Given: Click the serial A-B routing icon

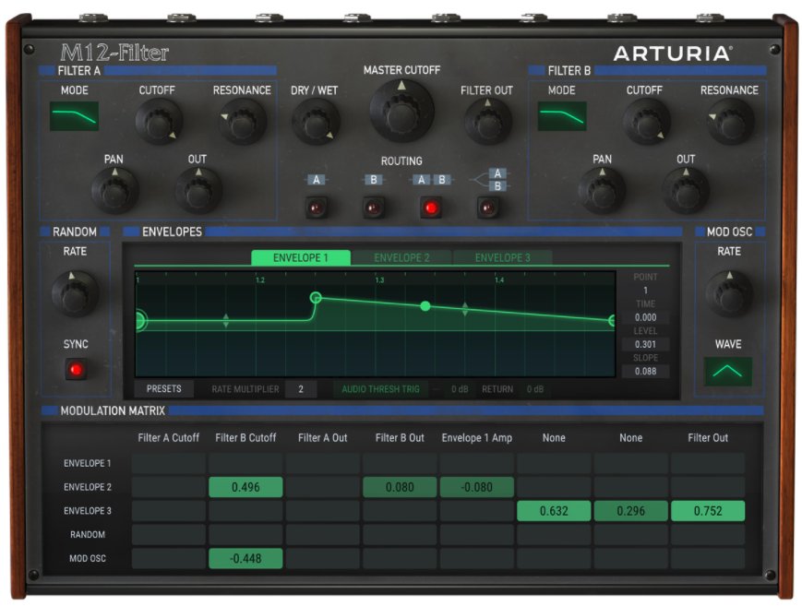Looking at the screenshot, I should coord(430,179).
